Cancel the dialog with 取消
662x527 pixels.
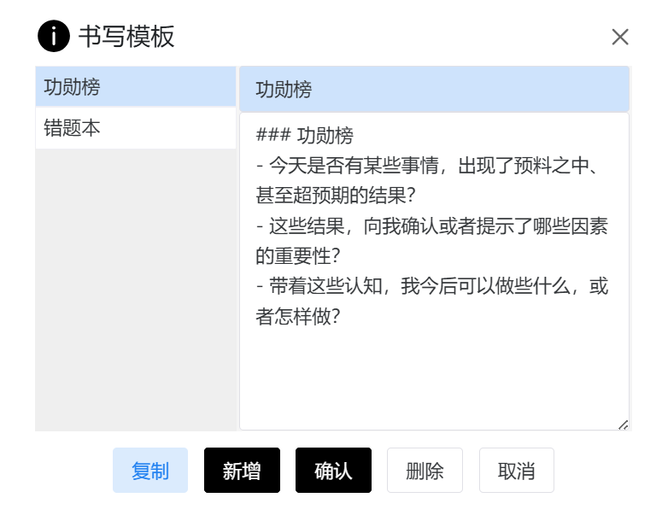(x=516, y=471)
